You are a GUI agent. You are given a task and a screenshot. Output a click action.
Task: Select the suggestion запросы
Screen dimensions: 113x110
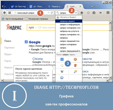click(x=69, y=38)
